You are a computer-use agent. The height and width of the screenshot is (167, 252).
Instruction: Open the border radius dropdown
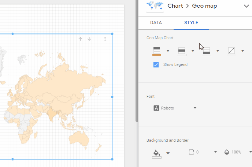pos(215,152)
